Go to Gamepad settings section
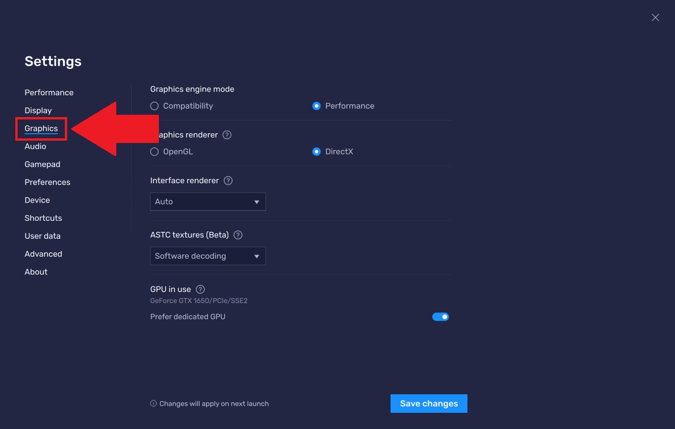This screenshot has height=429, width=675. point(42,164)
